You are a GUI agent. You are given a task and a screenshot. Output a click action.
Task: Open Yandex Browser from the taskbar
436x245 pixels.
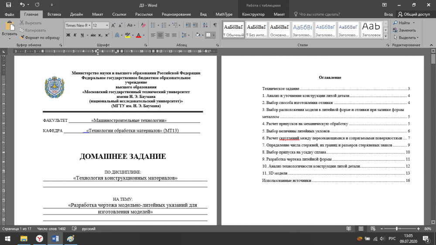click(39, 238)
